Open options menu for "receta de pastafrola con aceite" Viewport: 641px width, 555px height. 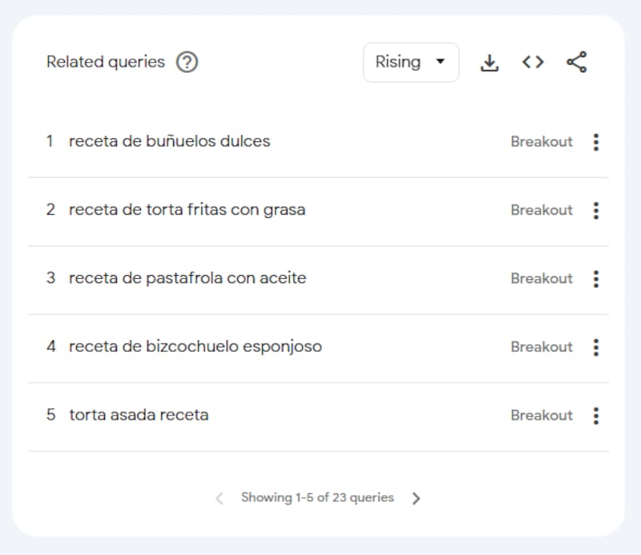596,278
